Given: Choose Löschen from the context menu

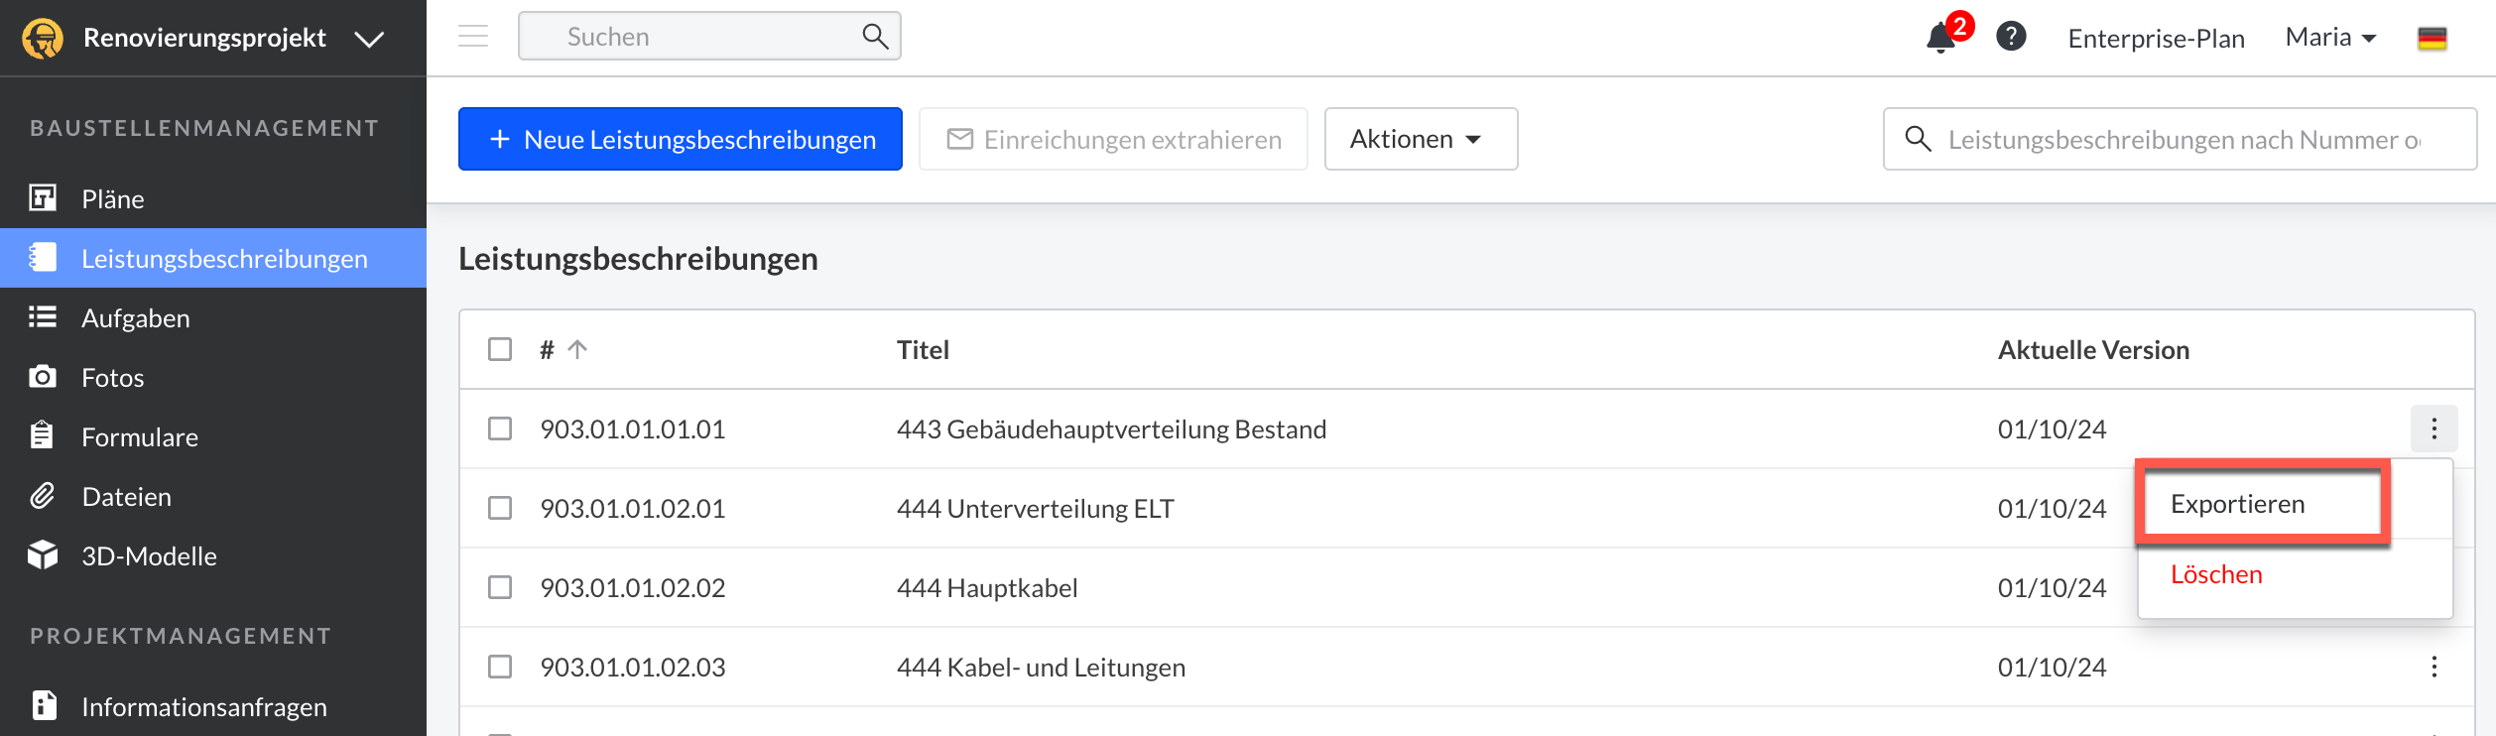Looking at the screenshot, I should pos(2216,574).
